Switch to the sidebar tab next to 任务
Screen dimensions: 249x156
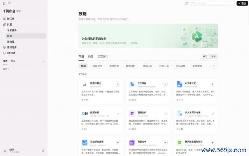(13, 61)
